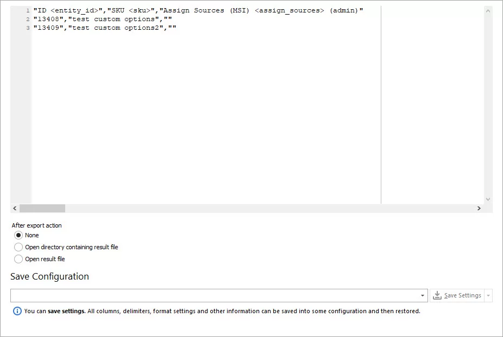
Task: Click the horizontal scrollbar thumb
Action: [x=42, y=209]
